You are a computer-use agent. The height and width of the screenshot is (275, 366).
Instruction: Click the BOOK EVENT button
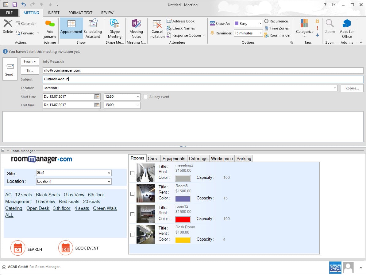coord(87,248)
